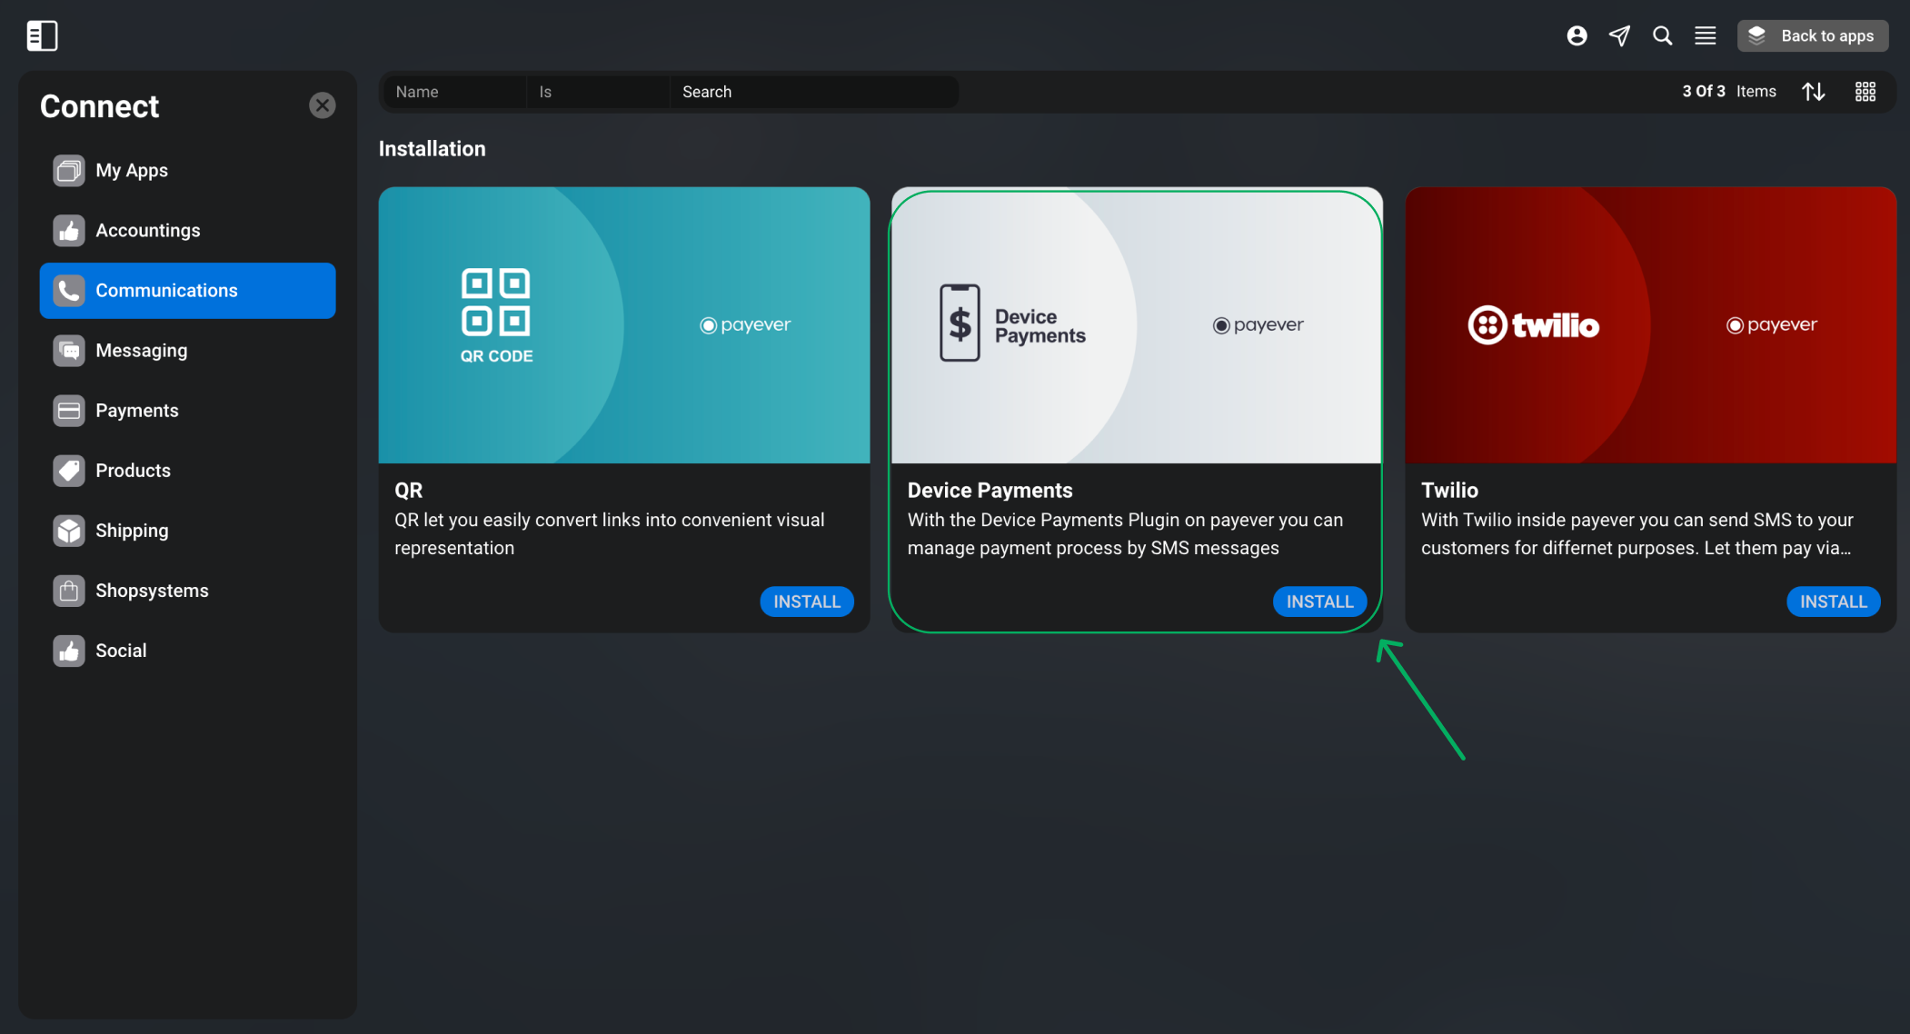Open Social category

click(187, 651)
